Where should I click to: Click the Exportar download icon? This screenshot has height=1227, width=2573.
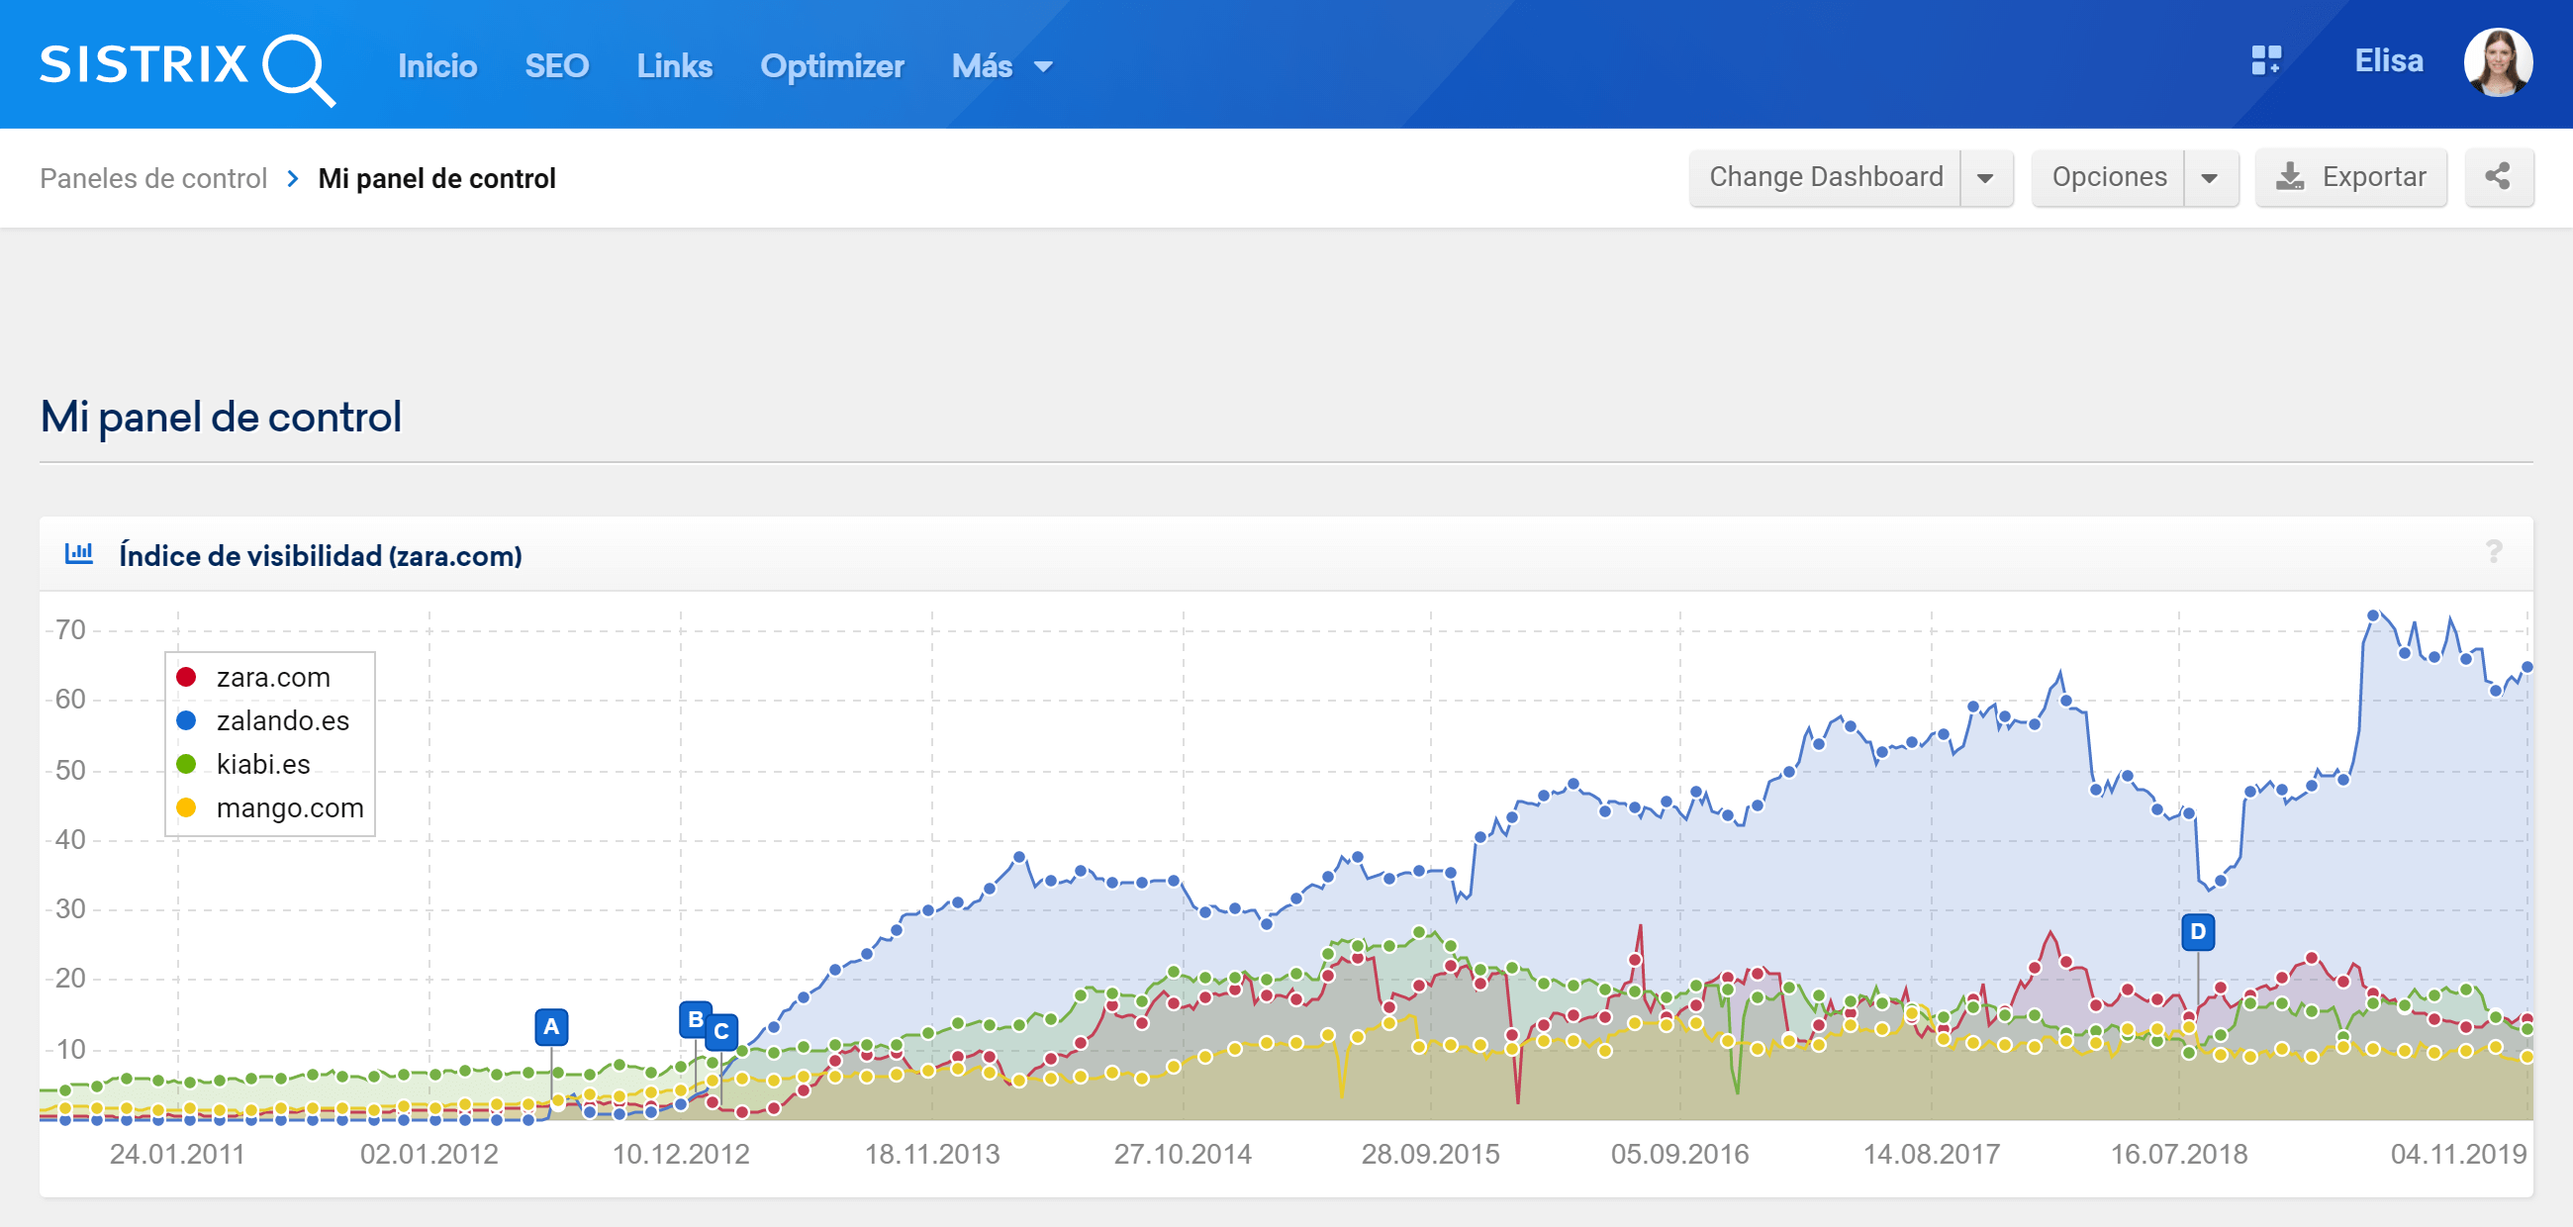coord(2289,177)
